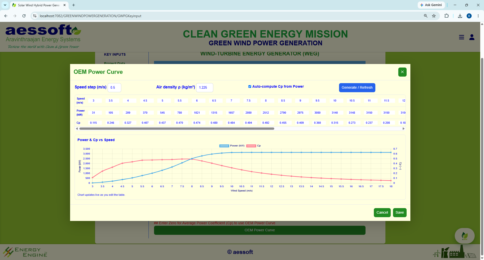Open the Chrome profile avatar
The width and height of the screenshot is (484, 260).
pos(469,16)
